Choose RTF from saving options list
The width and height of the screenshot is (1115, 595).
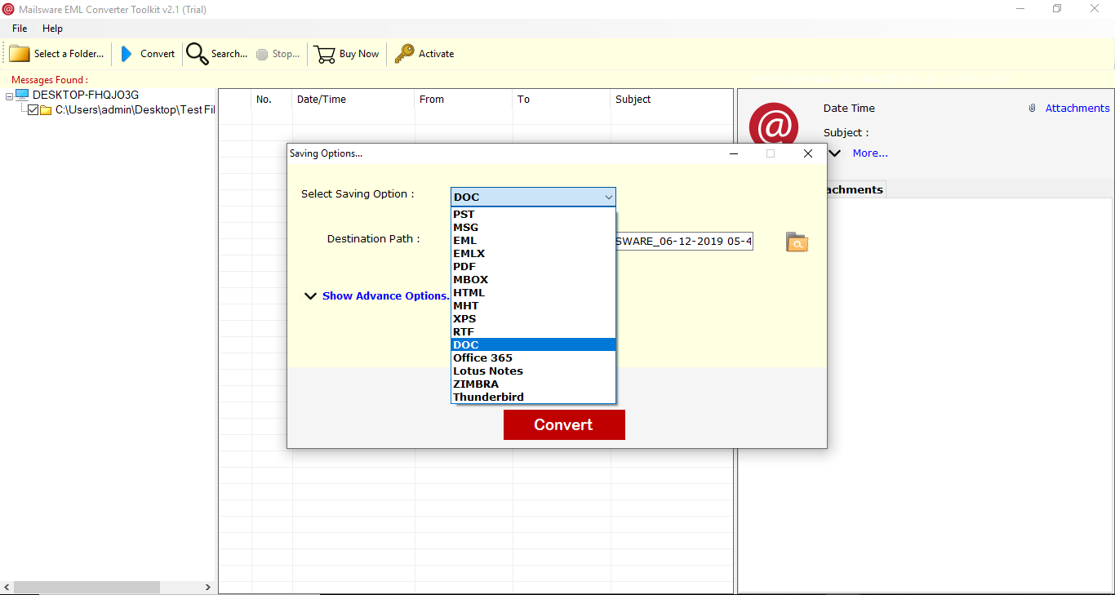point(533,332)
